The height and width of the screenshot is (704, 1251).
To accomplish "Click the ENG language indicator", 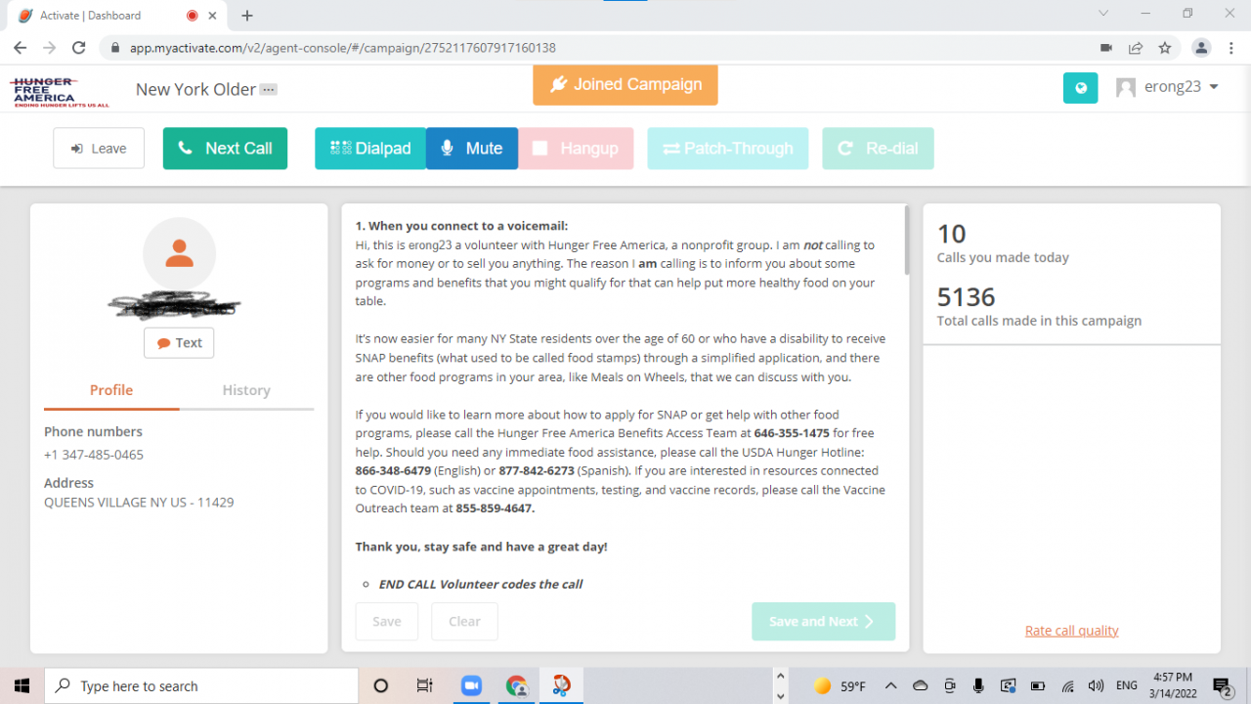I will tap(1127, 685).
